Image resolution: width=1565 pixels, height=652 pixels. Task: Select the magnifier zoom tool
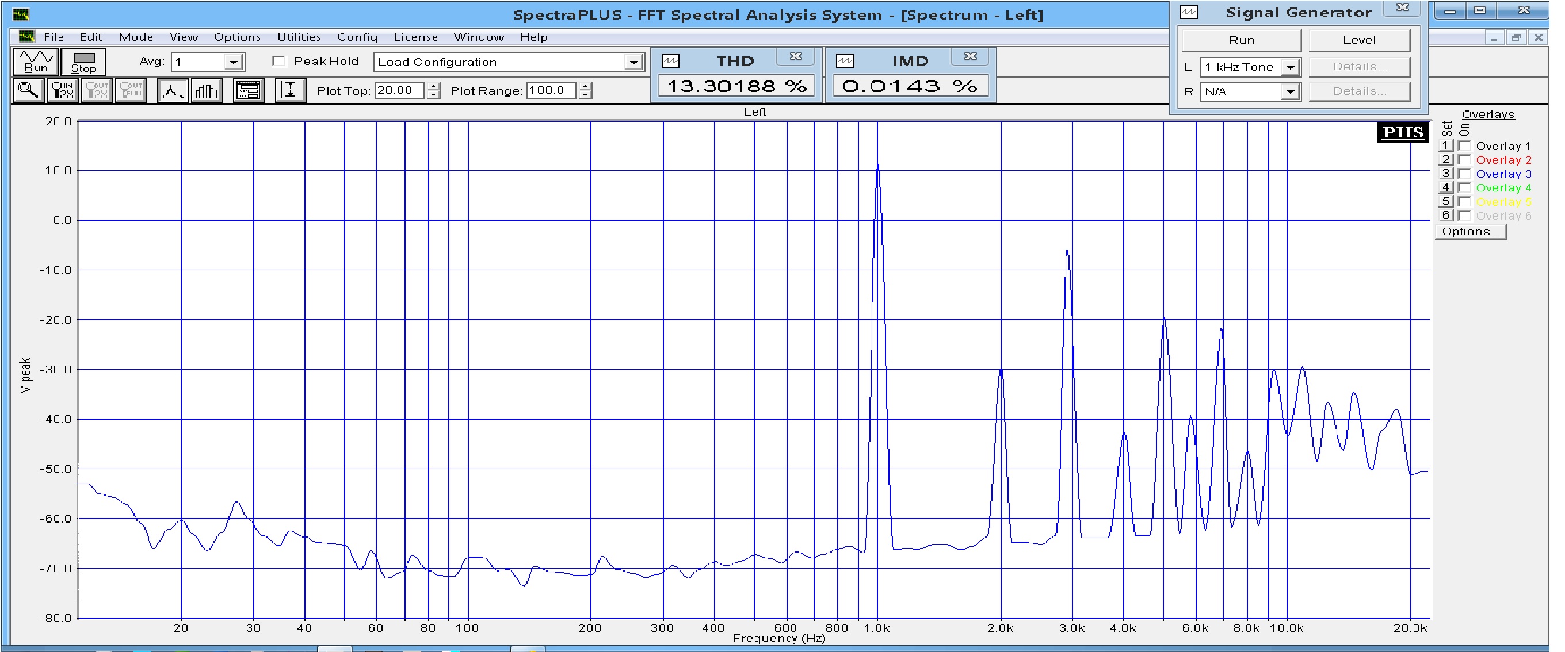pyautogui.click(x=28, y=91)
